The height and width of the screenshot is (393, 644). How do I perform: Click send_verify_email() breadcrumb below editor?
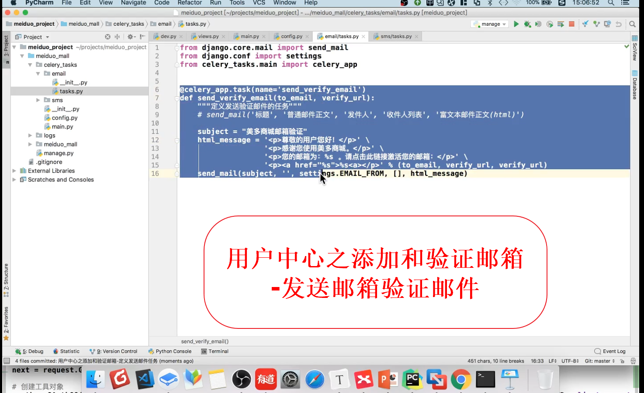click(x=205, y=341)
